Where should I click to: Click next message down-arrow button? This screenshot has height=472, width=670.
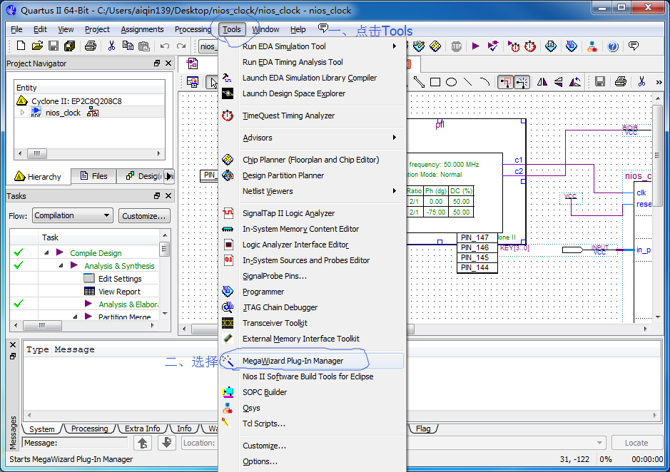tap(167, 443)
